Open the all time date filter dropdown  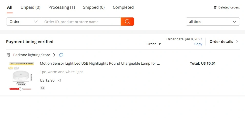(x=213, y=22)
